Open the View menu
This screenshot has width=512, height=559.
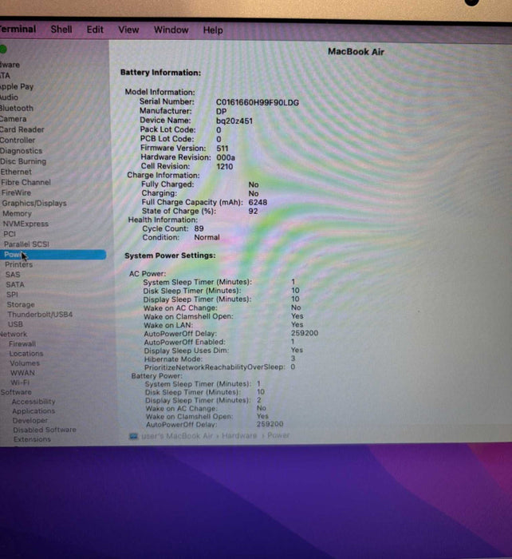[x=128, y=30]
